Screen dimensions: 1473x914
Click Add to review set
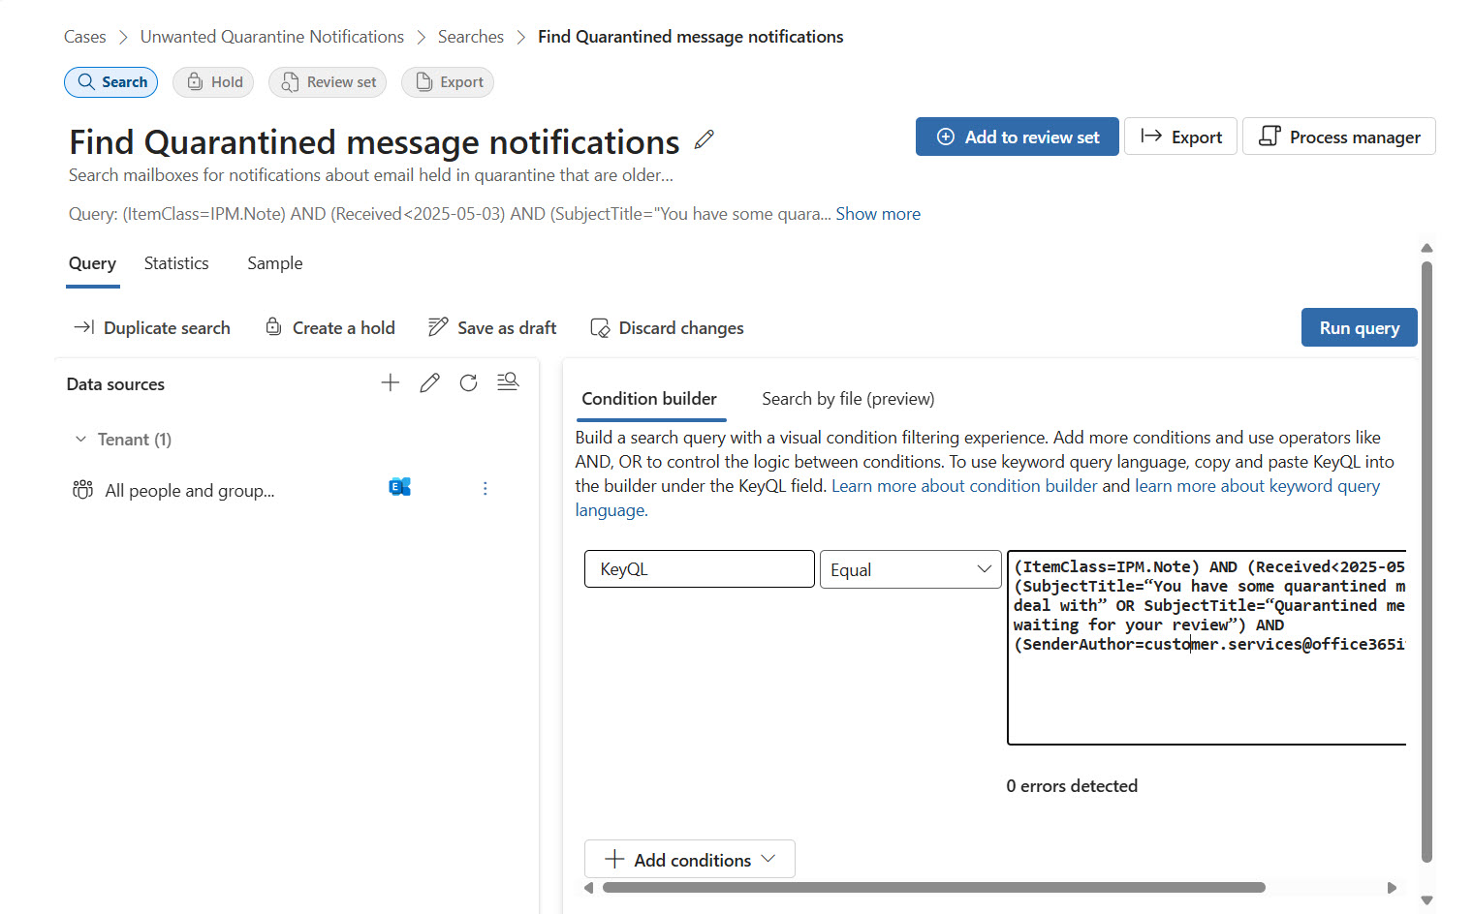click(x=1017, y=137)
